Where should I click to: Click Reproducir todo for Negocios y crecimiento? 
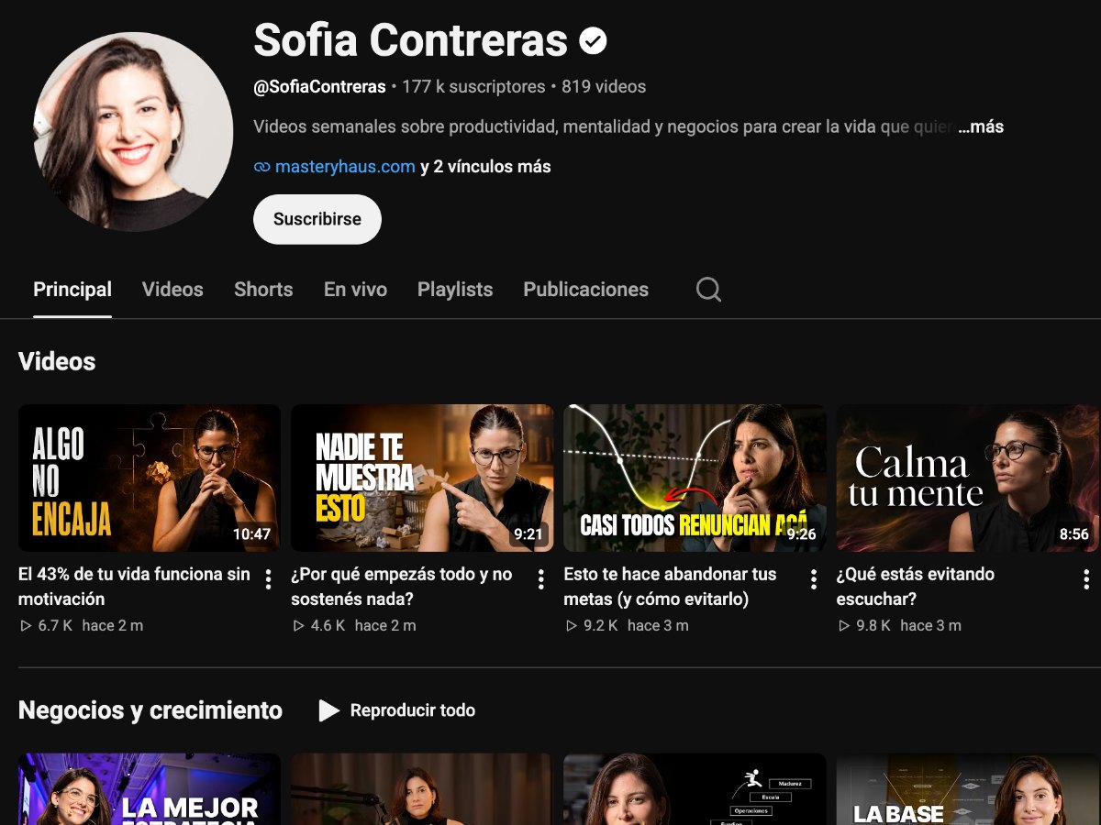click(x=397, y=710)
